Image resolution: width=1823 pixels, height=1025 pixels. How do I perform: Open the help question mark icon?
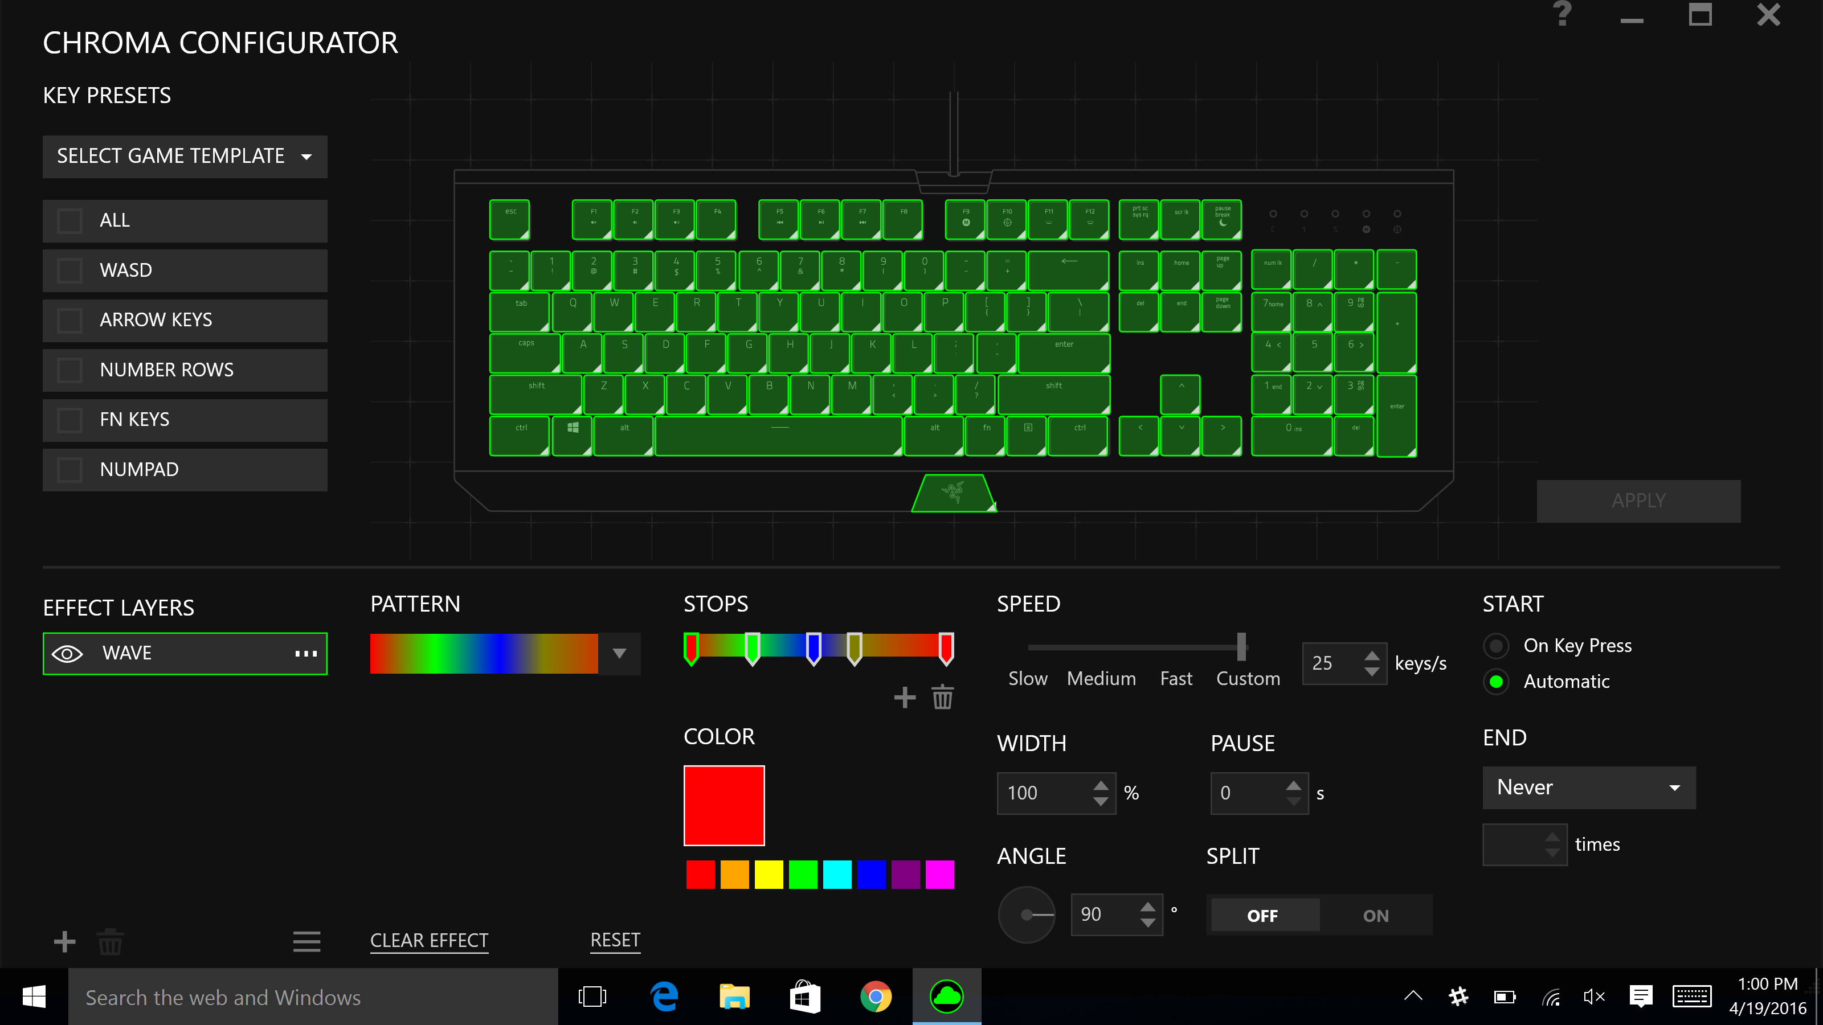click(1562, 14)
